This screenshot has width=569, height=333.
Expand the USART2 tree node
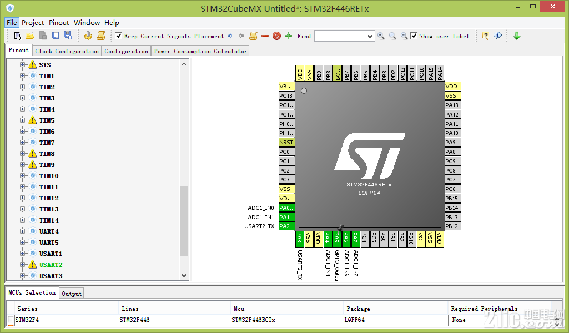23,265
